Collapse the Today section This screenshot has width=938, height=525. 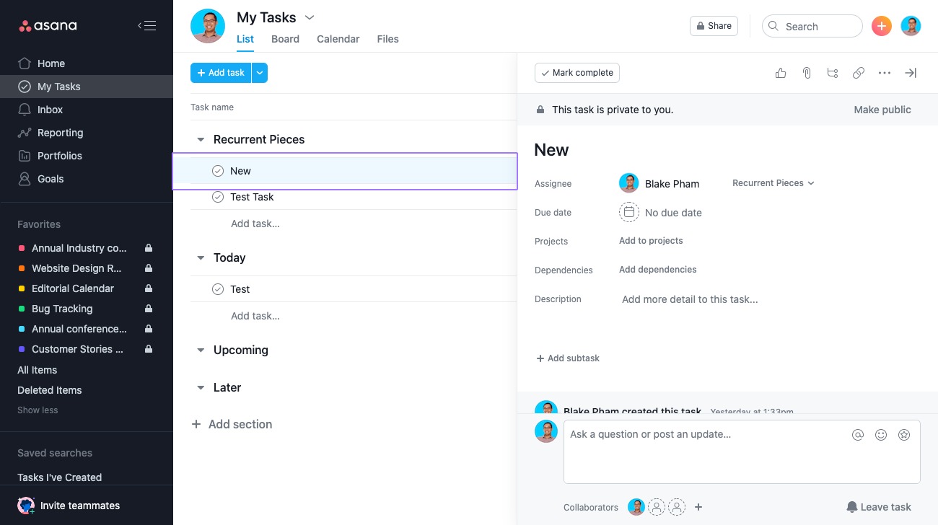click(201, 257)
